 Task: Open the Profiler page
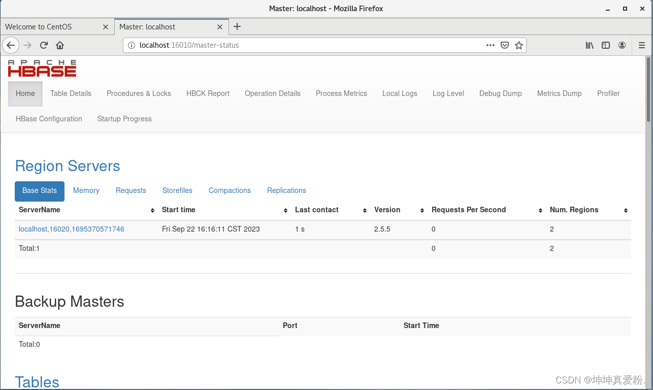tap(608, 93)
